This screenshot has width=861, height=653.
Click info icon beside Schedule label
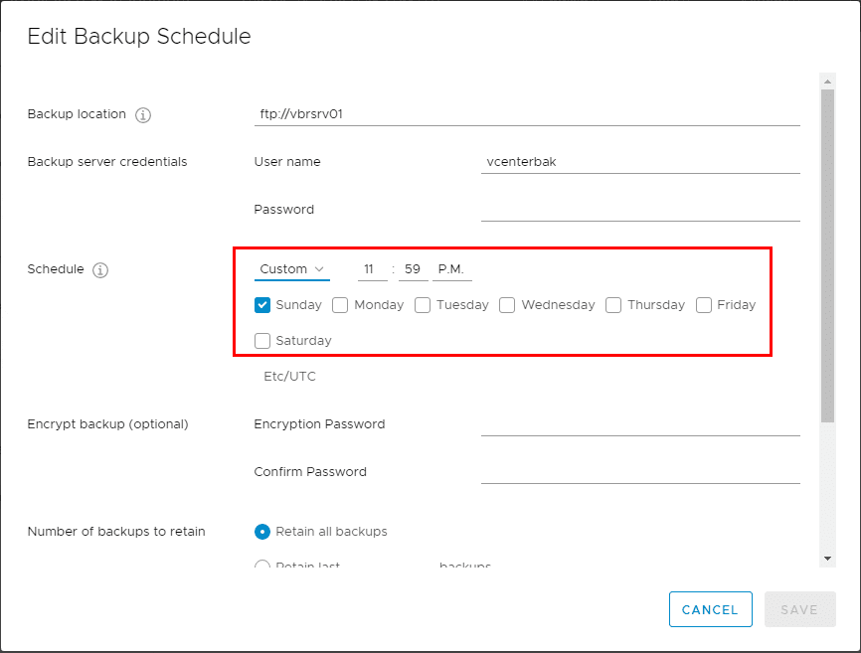pyautogui.click(x=100, y=270)
